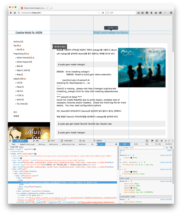The image size is (182, 215).
Task: Open the downloads arrow icon
Action: 151,13
